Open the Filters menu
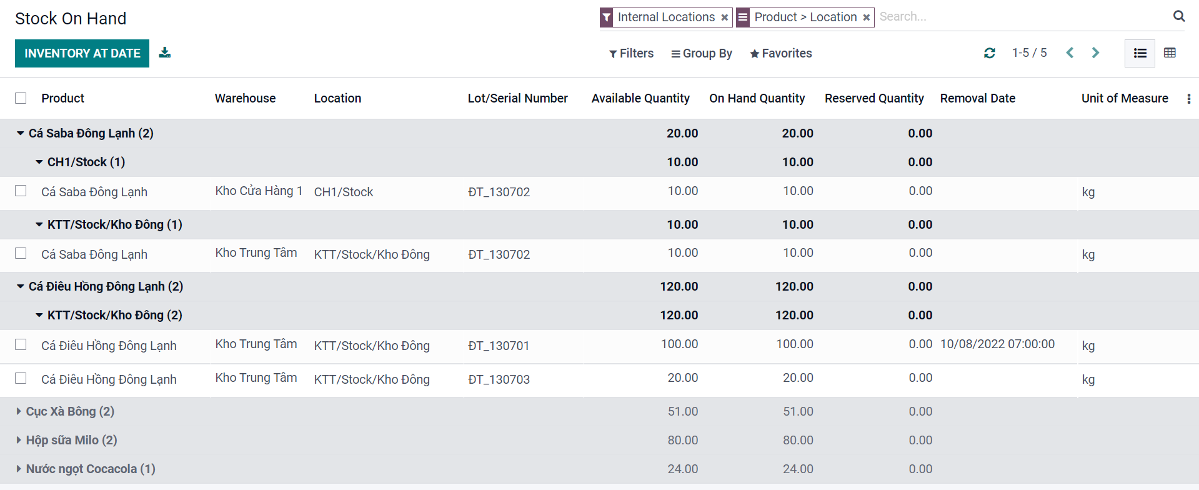The height and width of the screenshot is (490, 1199). pos(631,53)
